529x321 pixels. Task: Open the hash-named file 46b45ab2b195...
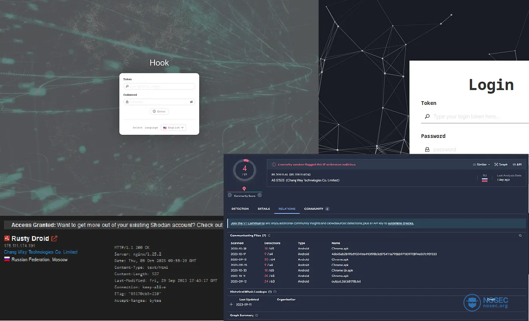(x=384, y=254)
